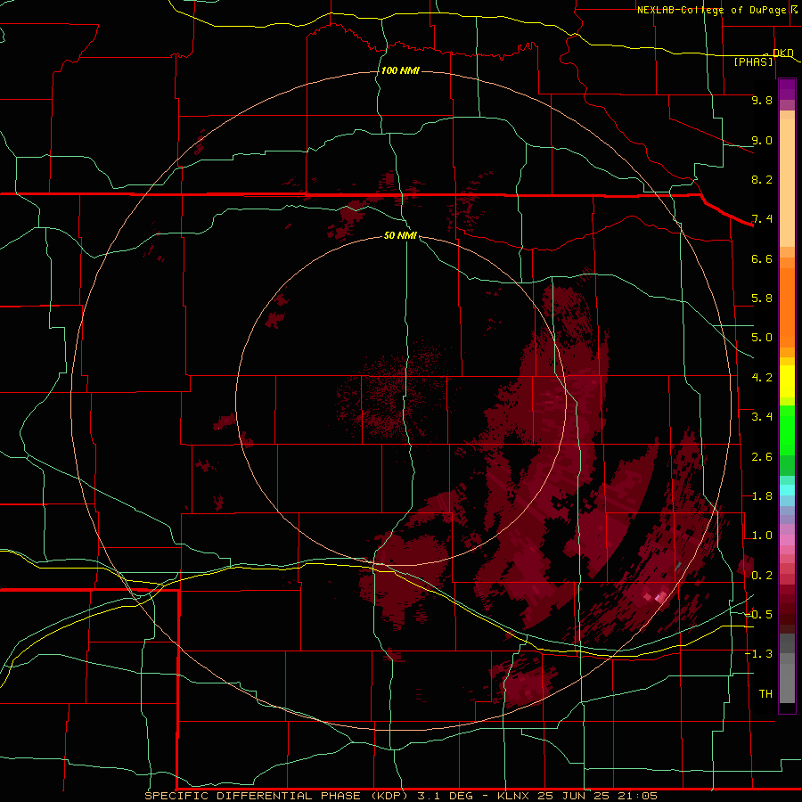Click the orange segment of the color bar

(787, 308)
